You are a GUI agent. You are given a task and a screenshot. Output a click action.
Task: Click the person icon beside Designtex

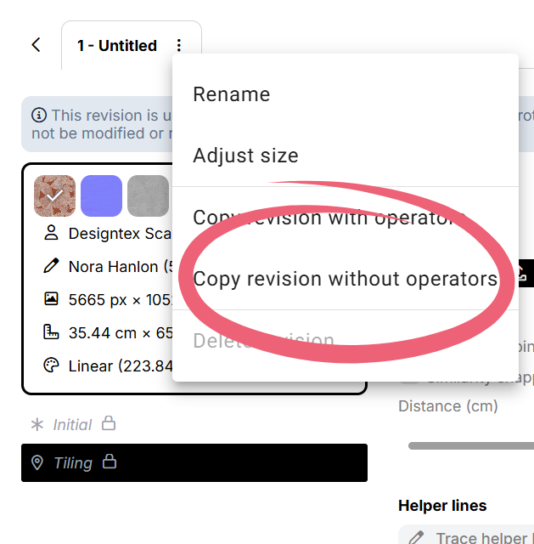point(51,233)
